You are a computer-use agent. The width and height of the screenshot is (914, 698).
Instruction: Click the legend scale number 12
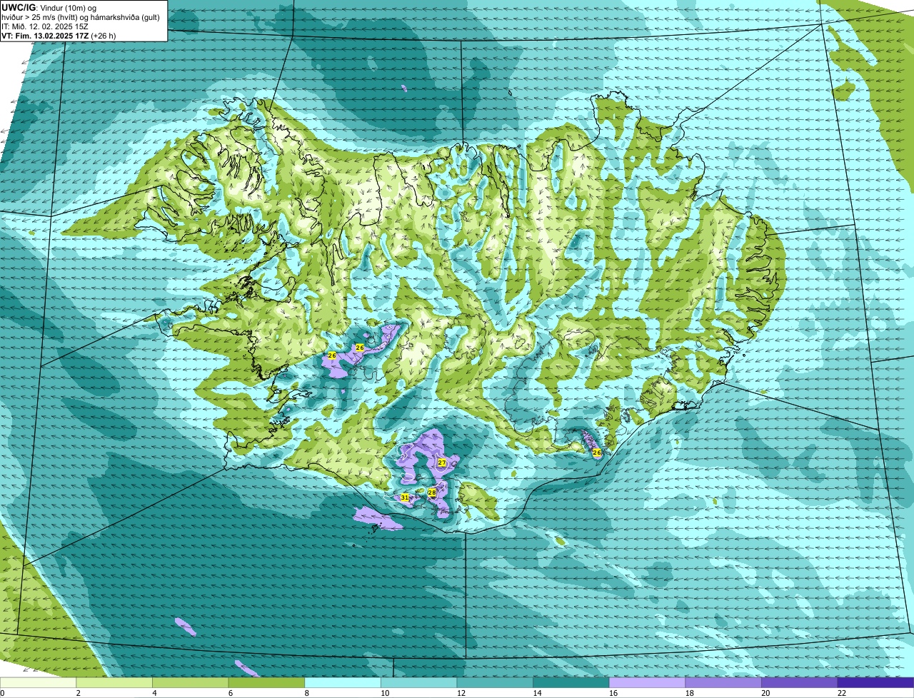[461, 693]
